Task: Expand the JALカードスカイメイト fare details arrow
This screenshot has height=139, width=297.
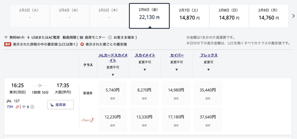Action: click(x=113, y=75)
